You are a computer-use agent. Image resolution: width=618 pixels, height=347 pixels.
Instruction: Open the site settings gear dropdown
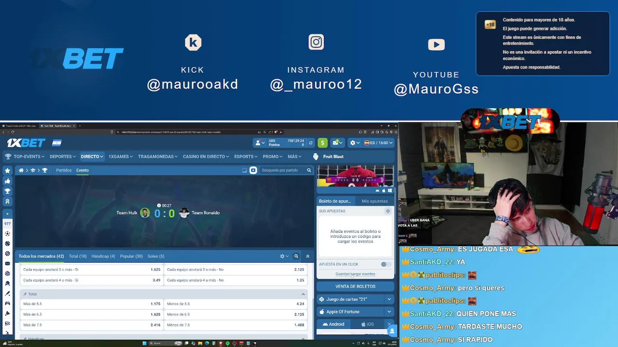354,143
